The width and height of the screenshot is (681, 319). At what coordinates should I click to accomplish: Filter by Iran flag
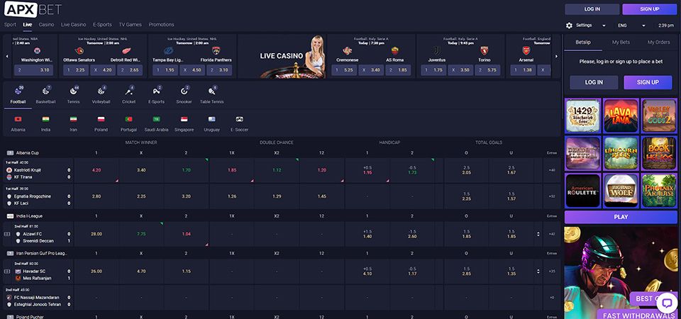(x=73, y=119)
